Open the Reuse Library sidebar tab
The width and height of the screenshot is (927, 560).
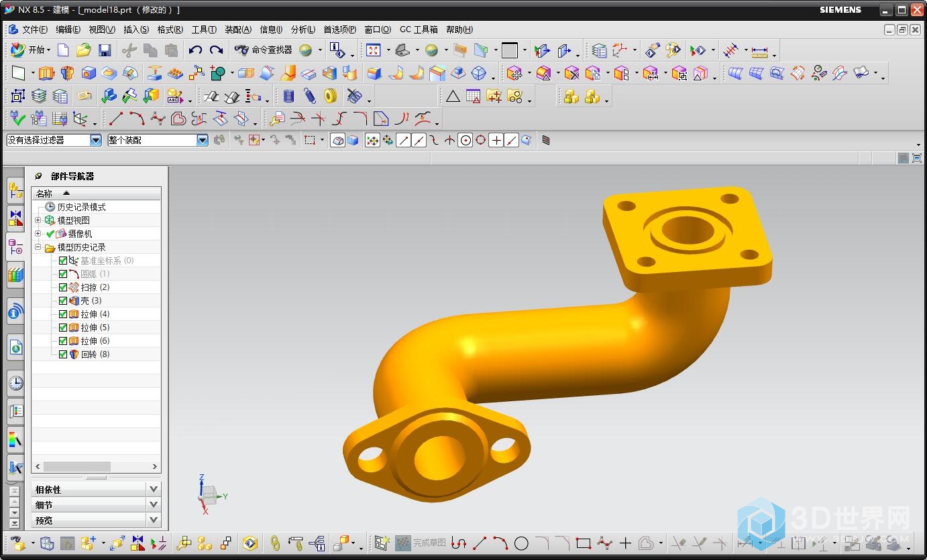[x=15, y=274]
